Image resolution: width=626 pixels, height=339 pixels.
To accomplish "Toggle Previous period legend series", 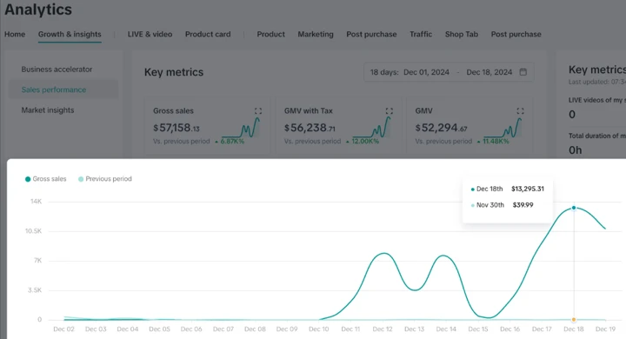I will [x=105, y=179].
